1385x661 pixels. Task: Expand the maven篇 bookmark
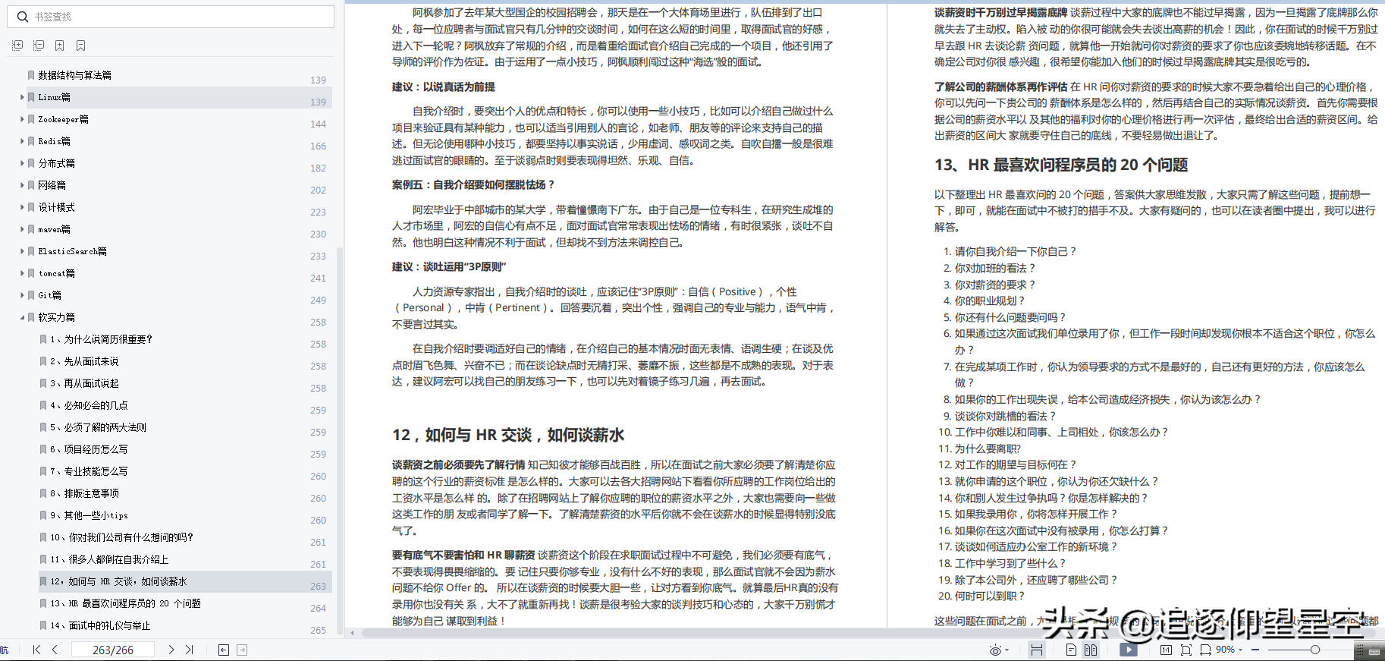point(22,229)
